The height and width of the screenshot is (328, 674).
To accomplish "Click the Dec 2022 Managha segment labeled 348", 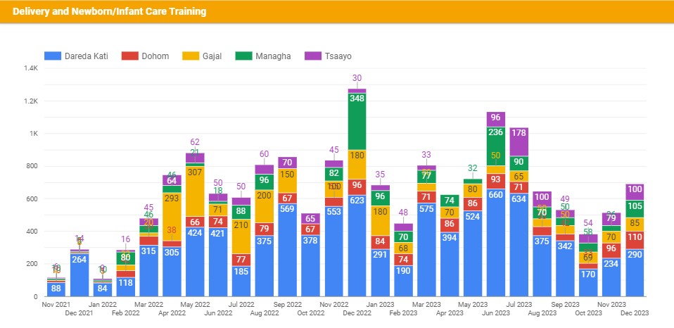I will click(357, 122).
